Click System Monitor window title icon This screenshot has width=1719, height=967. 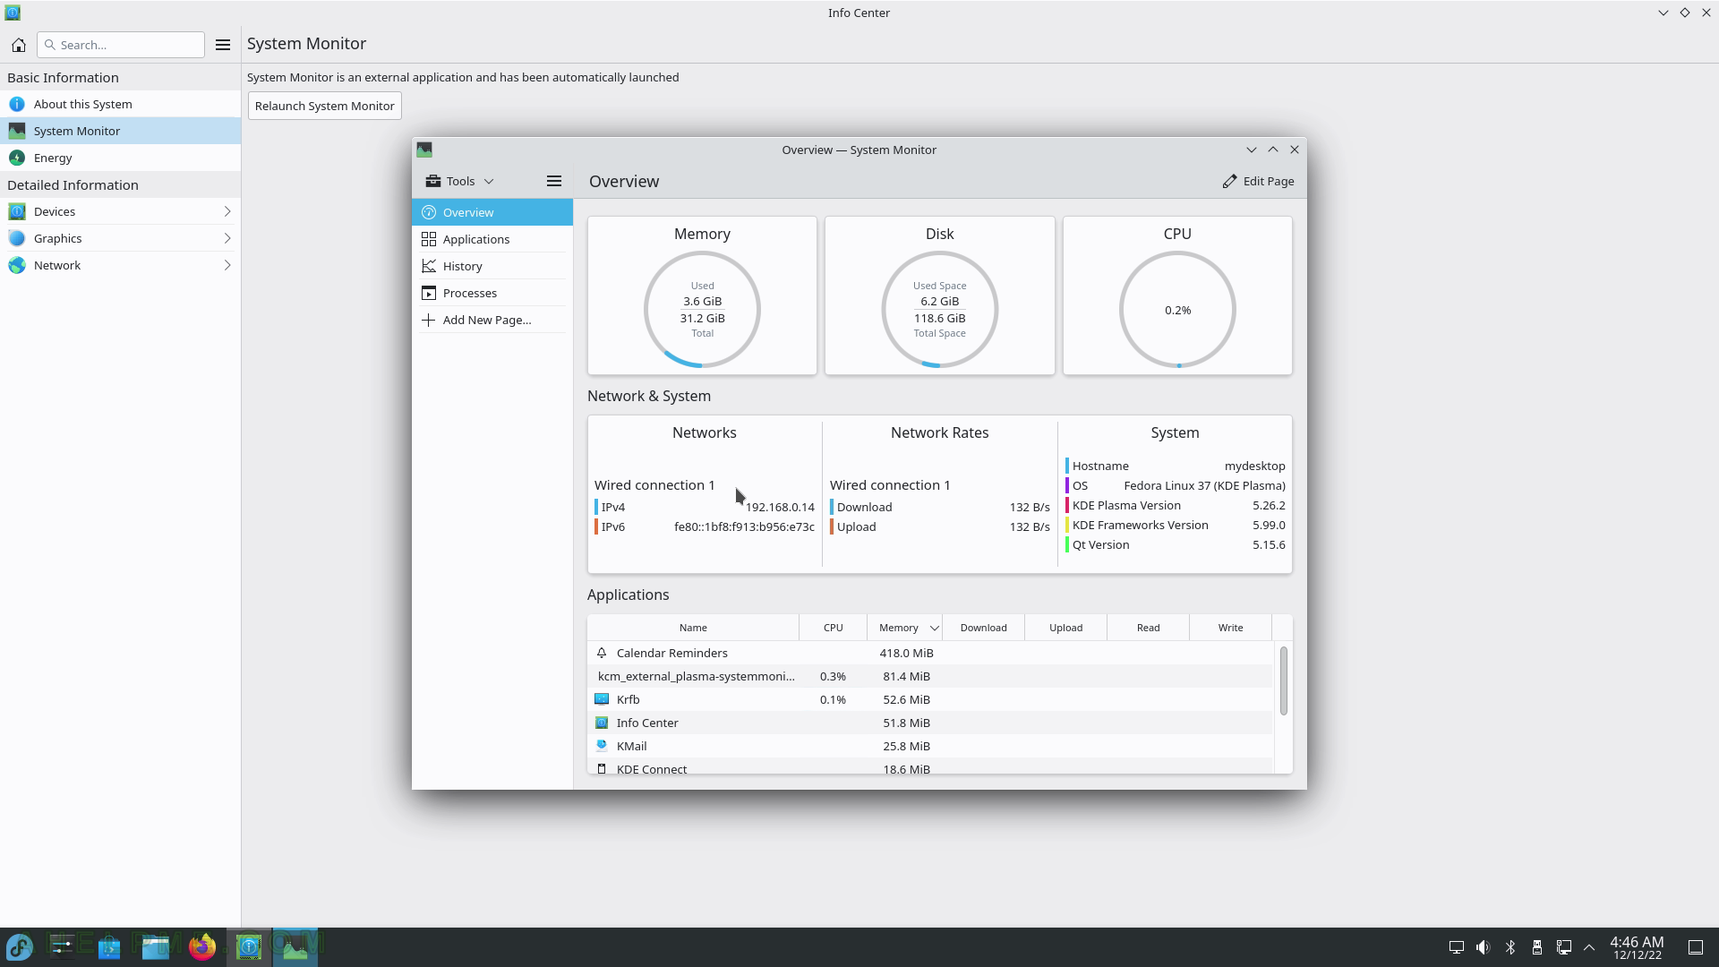tap(424, 150)
